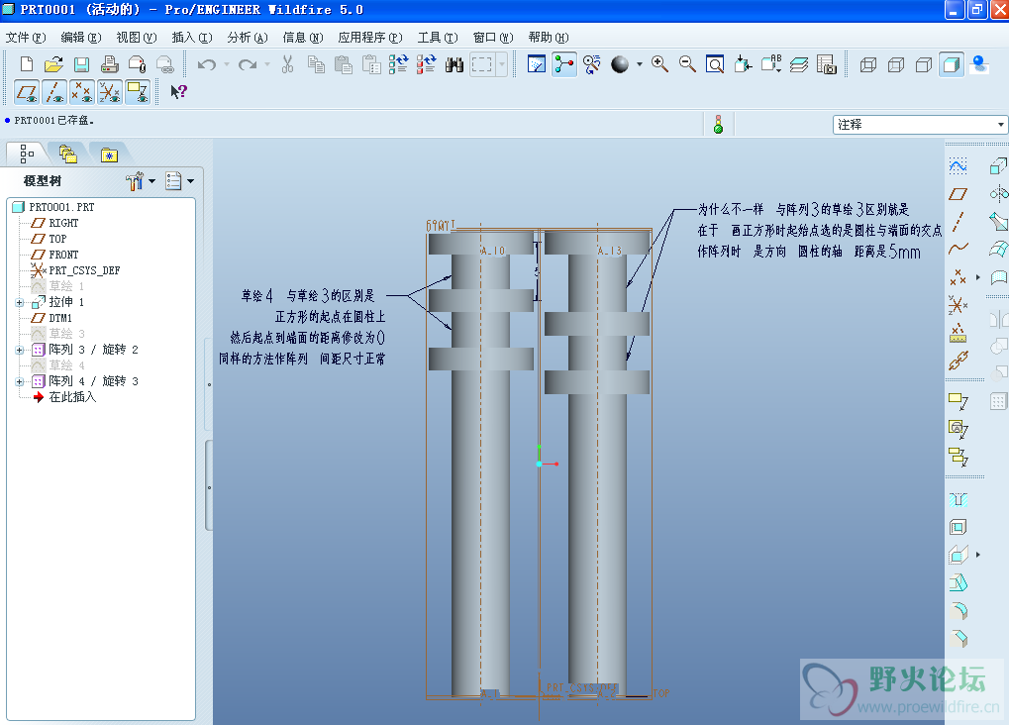The width and height of the screenshot is (1009, 725).
Task: Print the model via printer icon
Action: [109, 64]
